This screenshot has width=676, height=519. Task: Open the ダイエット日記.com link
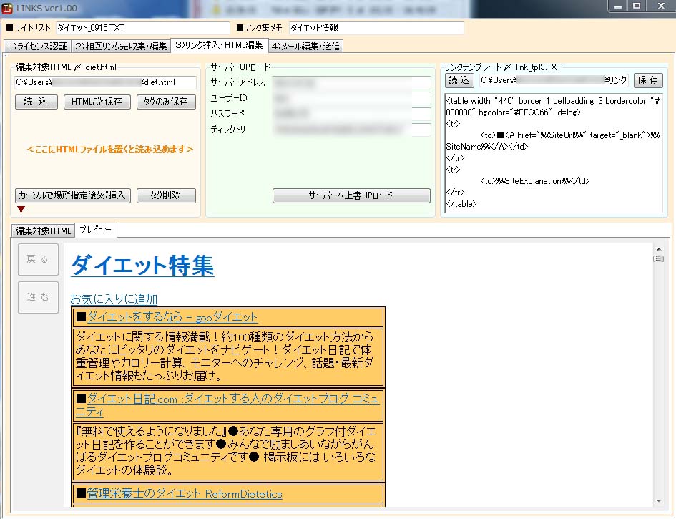(x=227, y=404)
